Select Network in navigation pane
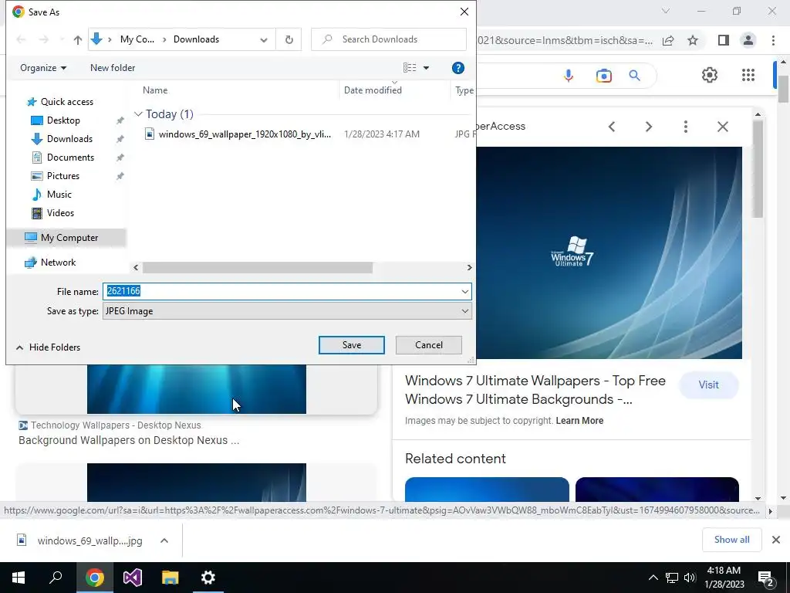Image resolution: width=790 pixels, height=593 pixels. pos(58,263)
